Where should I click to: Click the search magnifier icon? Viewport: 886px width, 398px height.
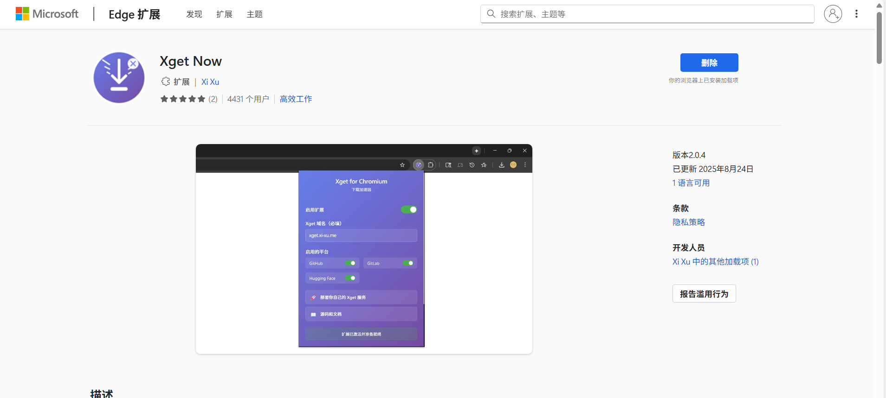pos(491,14)
